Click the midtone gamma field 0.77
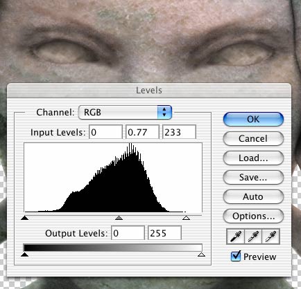This screenshot has width=301, height=289. pyautogui.click(x=142, y=132)
